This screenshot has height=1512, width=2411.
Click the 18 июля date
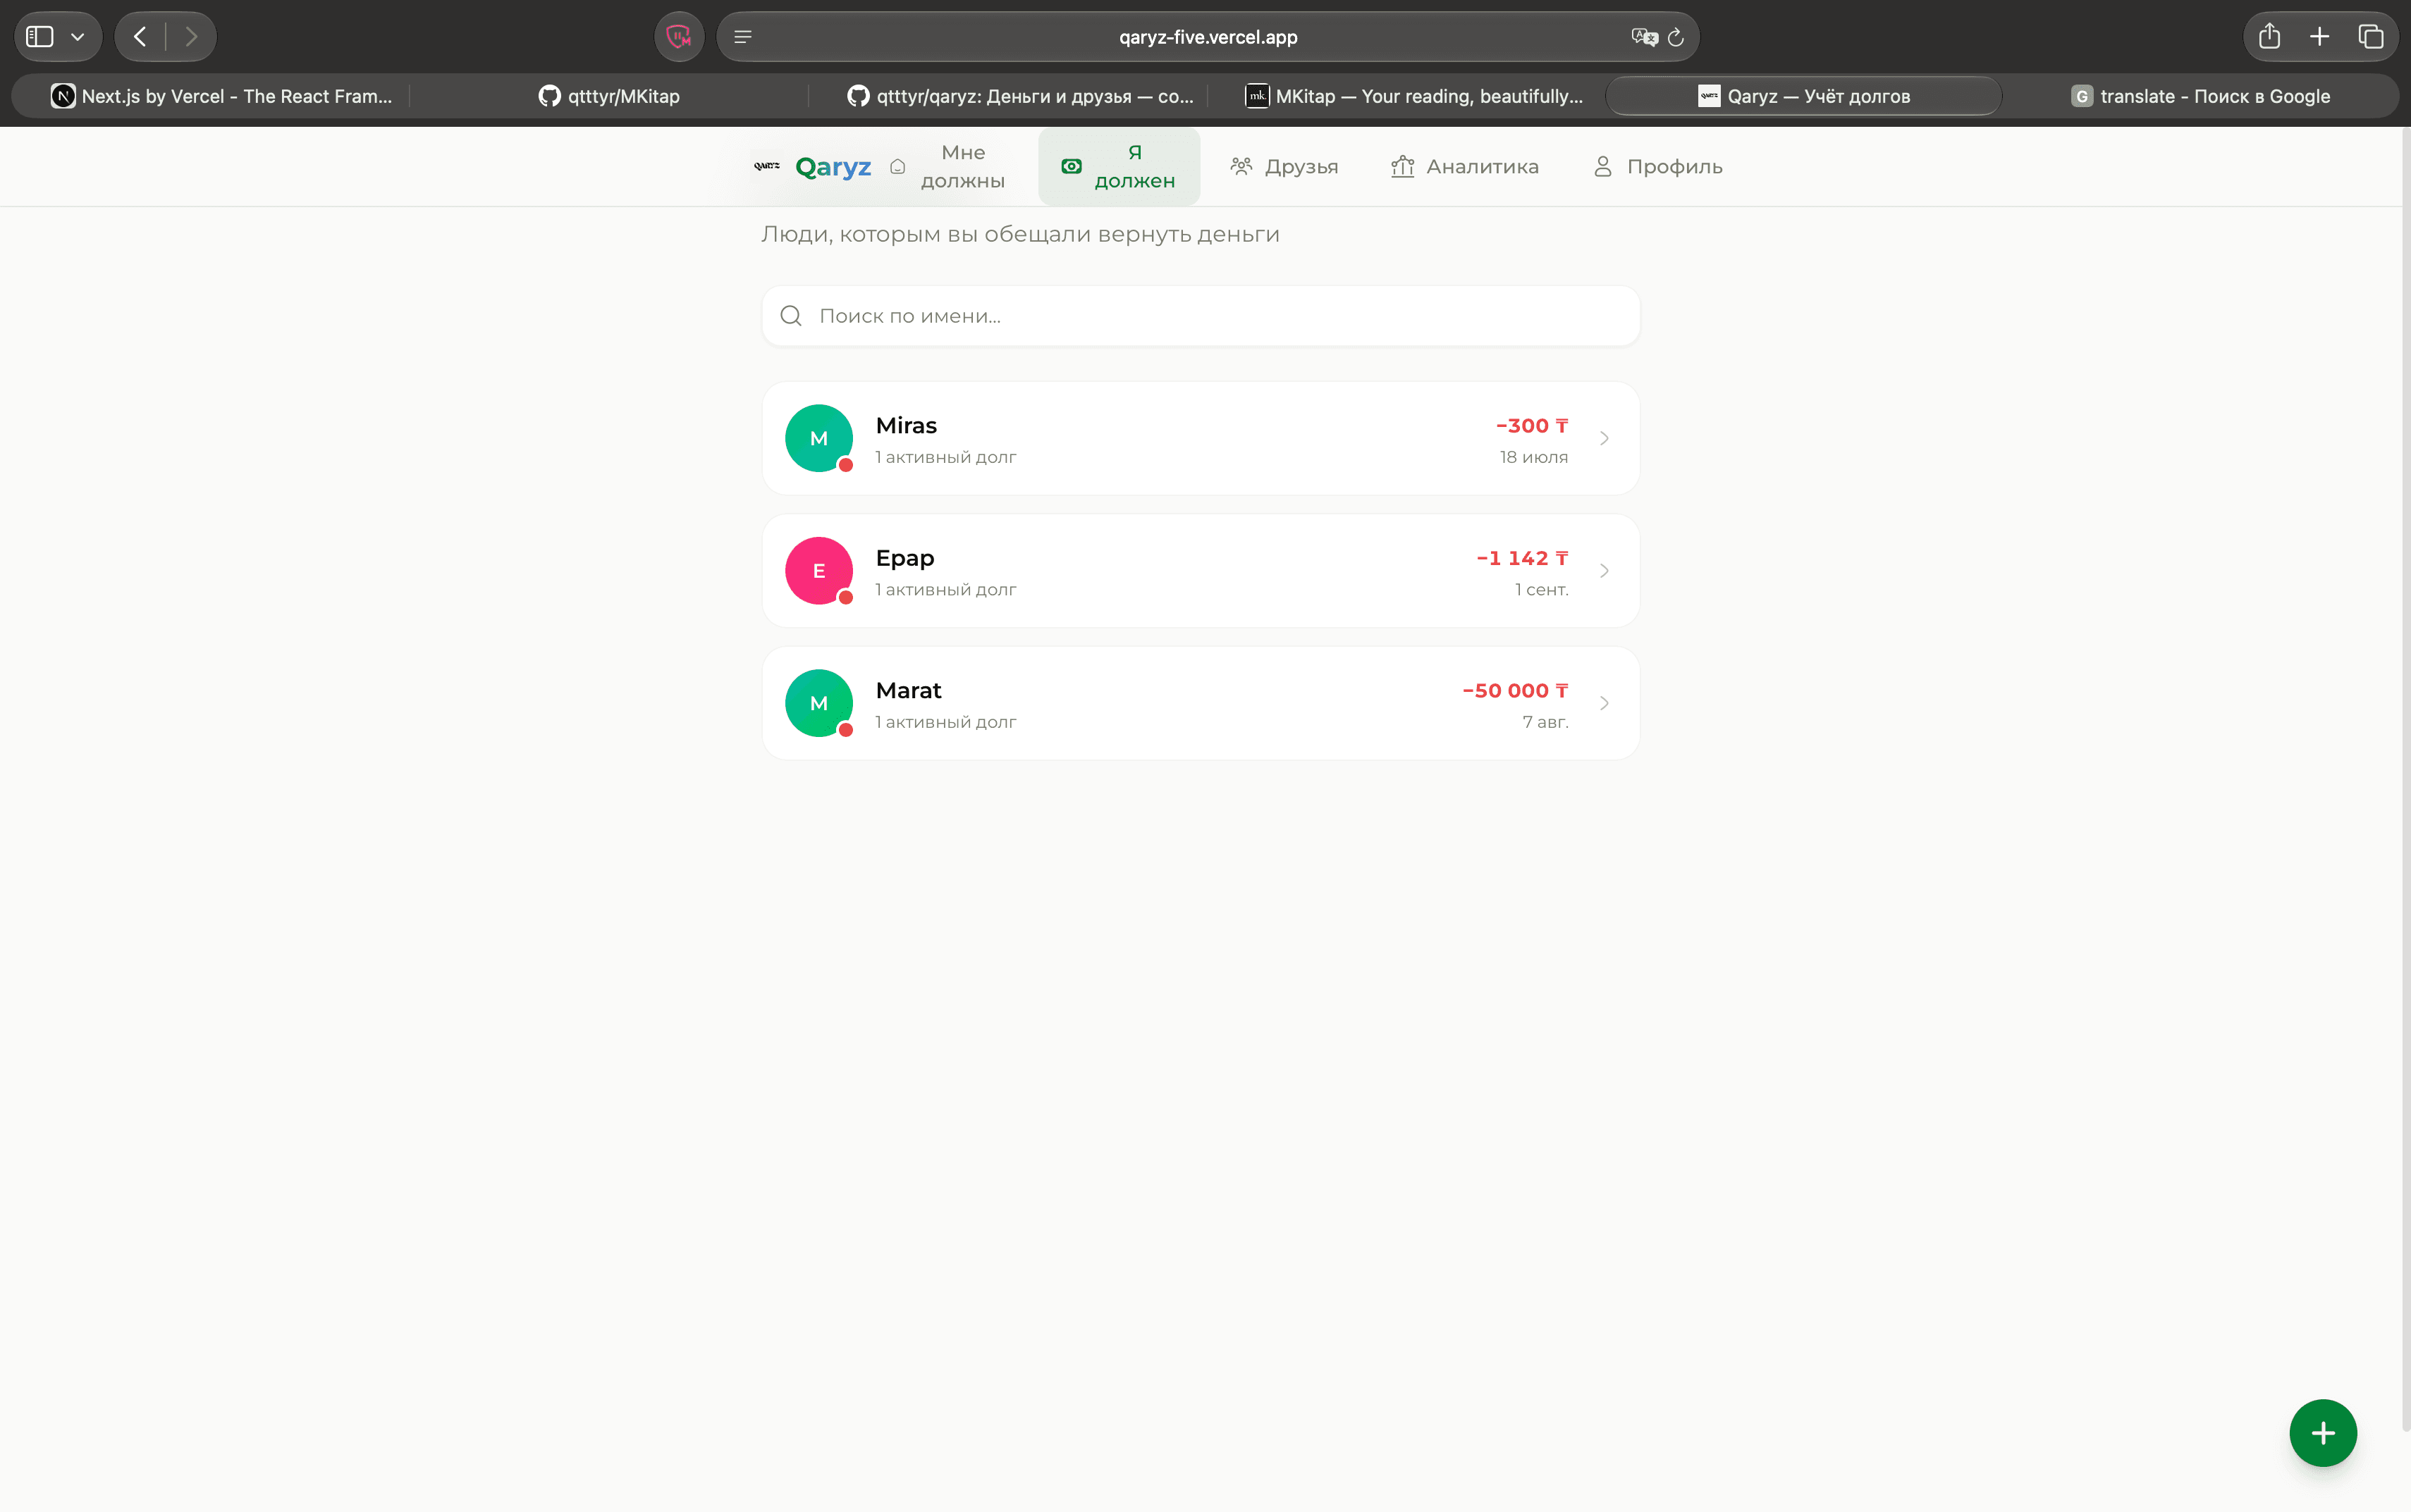1533,457
